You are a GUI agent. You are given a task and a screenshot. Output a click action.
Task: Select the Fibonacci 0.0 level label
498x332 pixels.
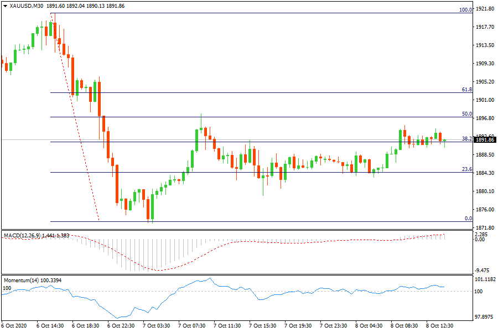(468, 219)
